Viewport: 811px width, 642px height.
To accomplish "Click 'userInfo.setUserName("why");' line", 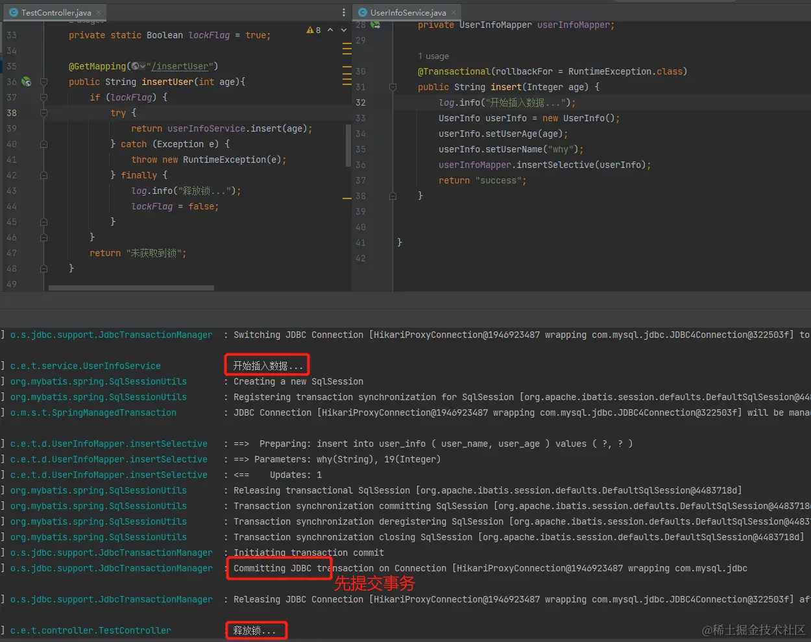I will 511,149.
